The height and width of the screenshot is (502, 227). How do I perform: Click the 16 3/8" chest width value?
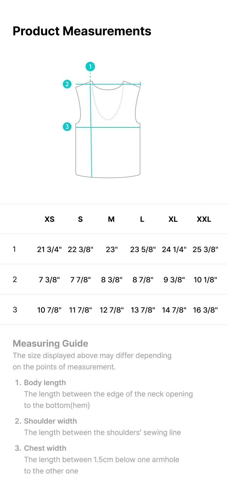(x=206, y=310)
